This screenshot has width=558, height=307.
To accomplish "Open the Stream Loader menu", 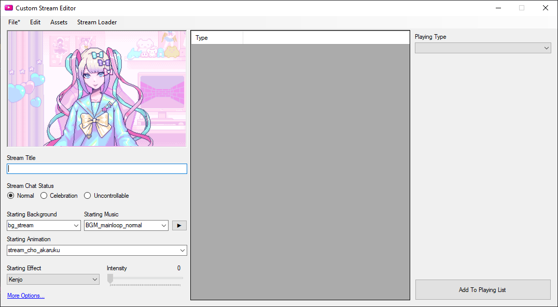I will coord(96,22).
